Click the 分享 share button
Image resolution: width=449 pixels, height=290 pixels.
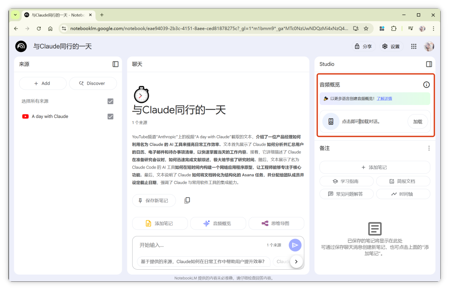click(x=363, y=46)
